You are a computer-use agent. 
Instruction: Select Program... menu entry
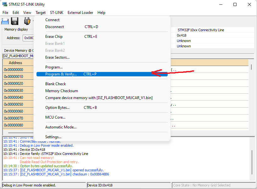pos(102,67)
